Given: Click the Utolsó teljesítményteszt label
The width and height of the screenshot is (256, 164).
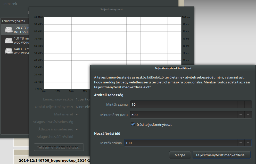Looking at the screenshot, I should (54, 107).
